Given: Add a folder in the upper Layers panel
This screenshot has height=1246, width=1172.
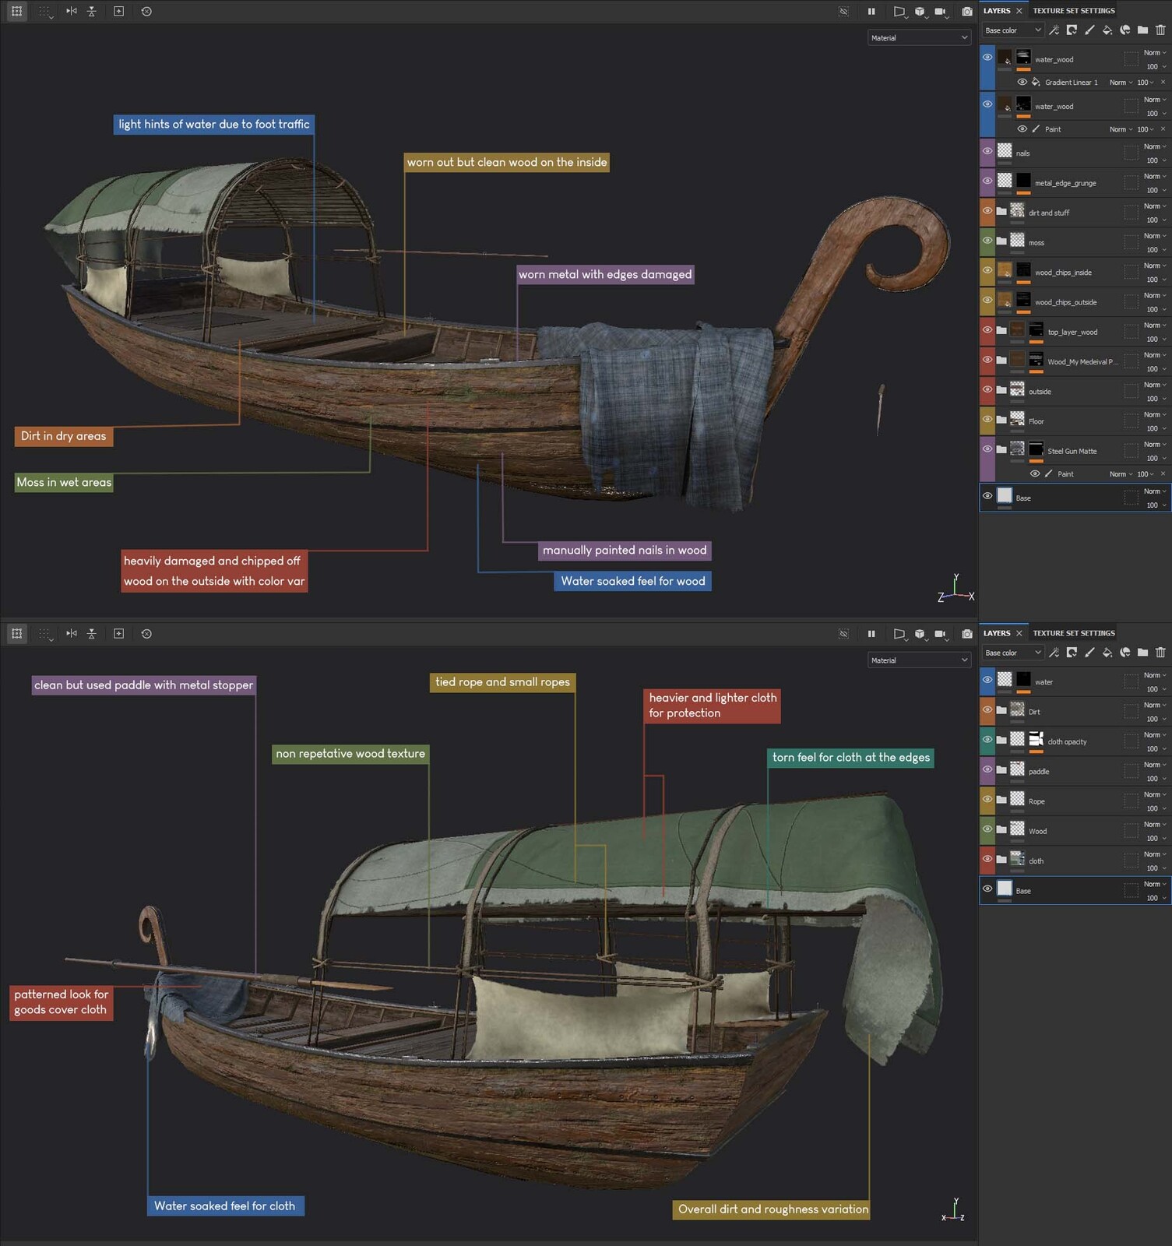Looking at the screenshot, I should coord(1142,30).
